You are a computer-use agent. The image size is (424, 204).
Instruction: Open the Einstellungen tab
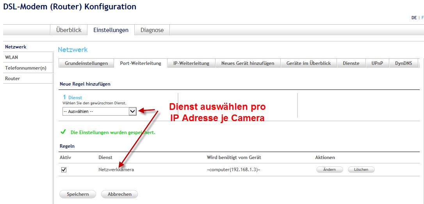(x=111, y=30)
